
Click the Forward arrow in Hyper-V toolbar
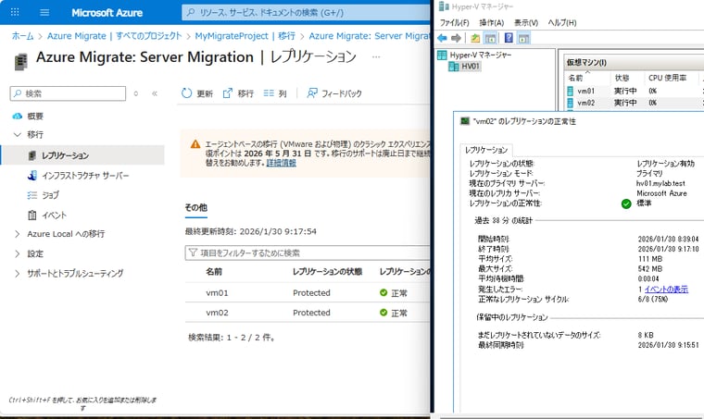(456, 38)
